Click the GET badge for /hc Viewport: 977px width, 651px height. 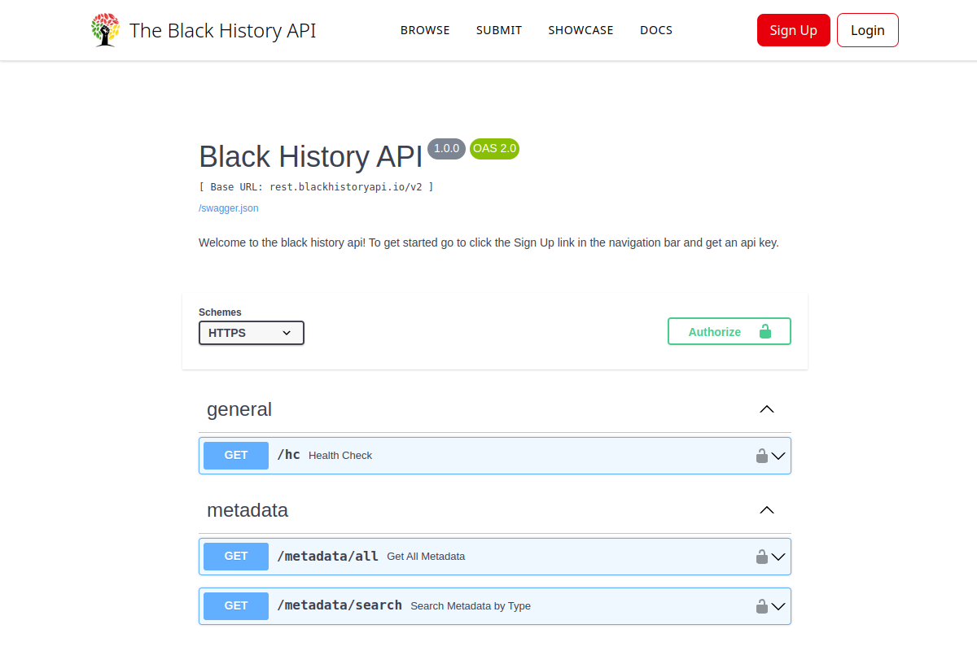coord(236,456)
